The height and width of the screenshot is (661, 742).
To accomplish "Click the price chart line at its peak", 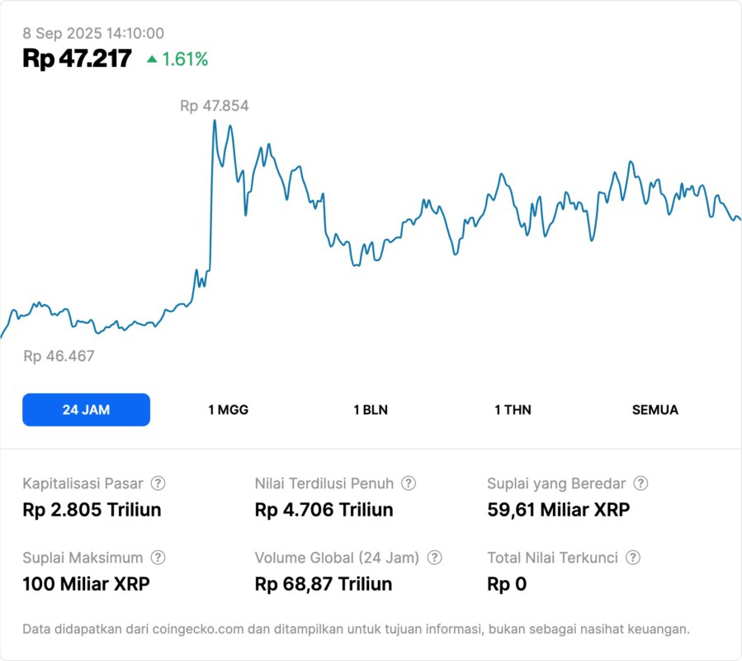I will (214, 121).
